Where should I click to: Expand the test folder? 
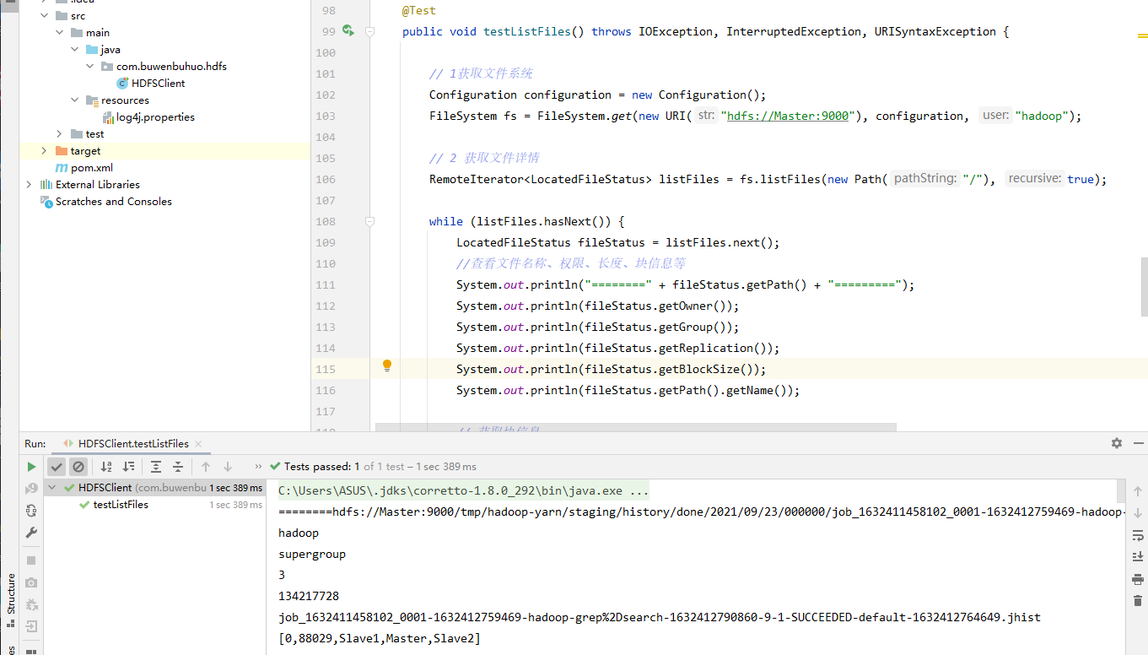click(60, 133)
